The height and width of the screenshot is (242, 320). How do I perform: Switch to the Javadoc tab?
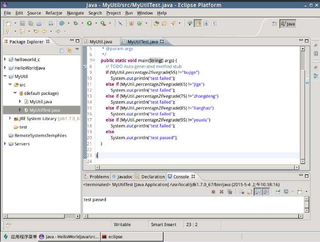(122, 177)
